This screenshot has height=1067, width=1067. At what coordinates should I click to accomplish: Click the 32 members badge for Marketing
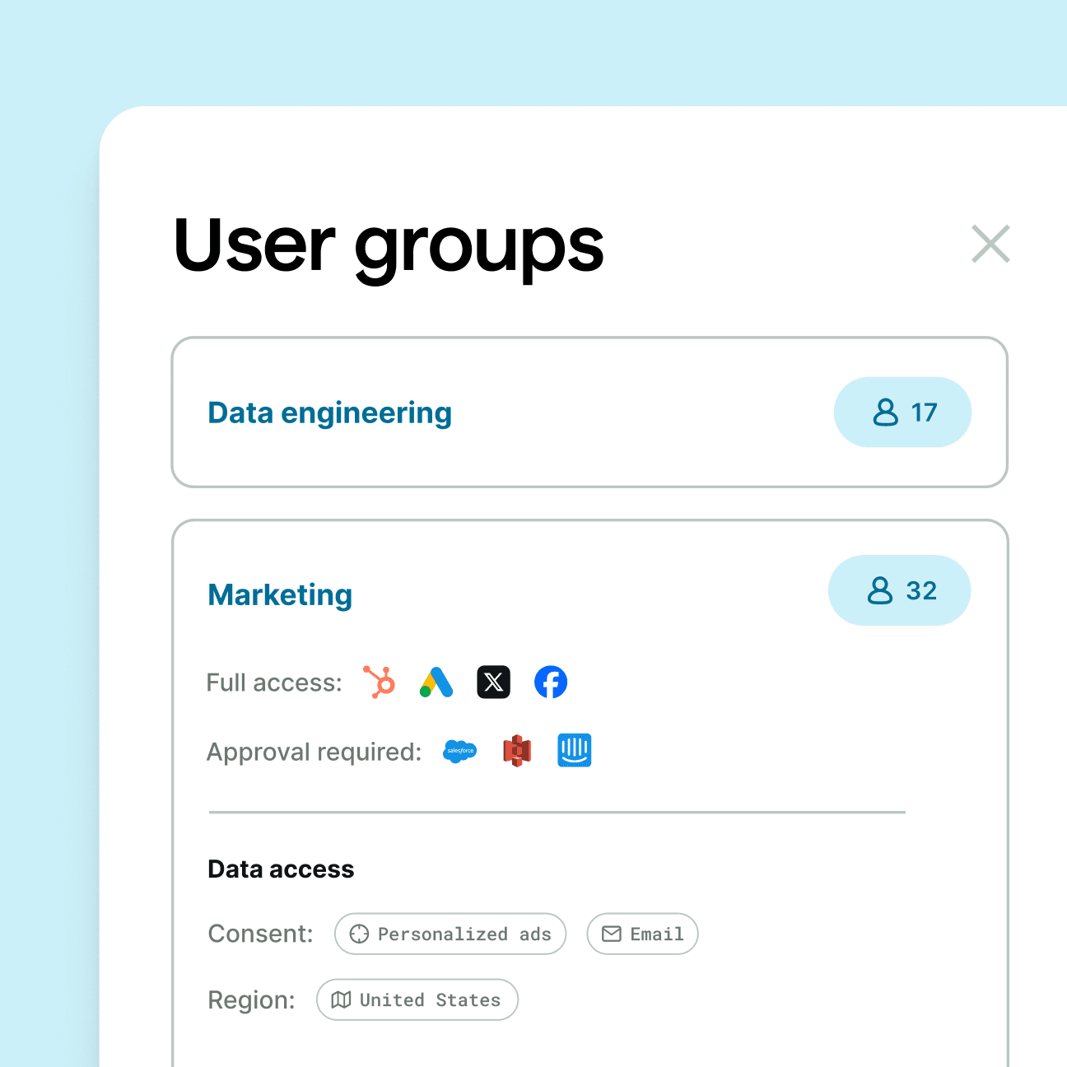[x=900, y=589]
